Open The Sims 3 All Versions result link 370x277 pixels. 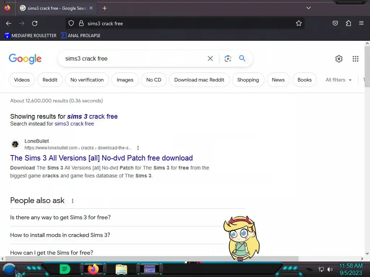click(102, 158)
